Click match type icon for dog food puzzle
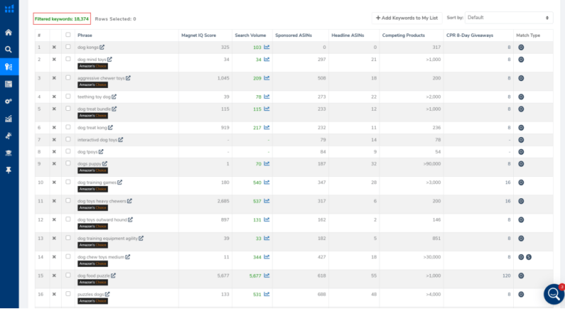The width and height of the screenshot is (565, 309). tap(521, 276)
